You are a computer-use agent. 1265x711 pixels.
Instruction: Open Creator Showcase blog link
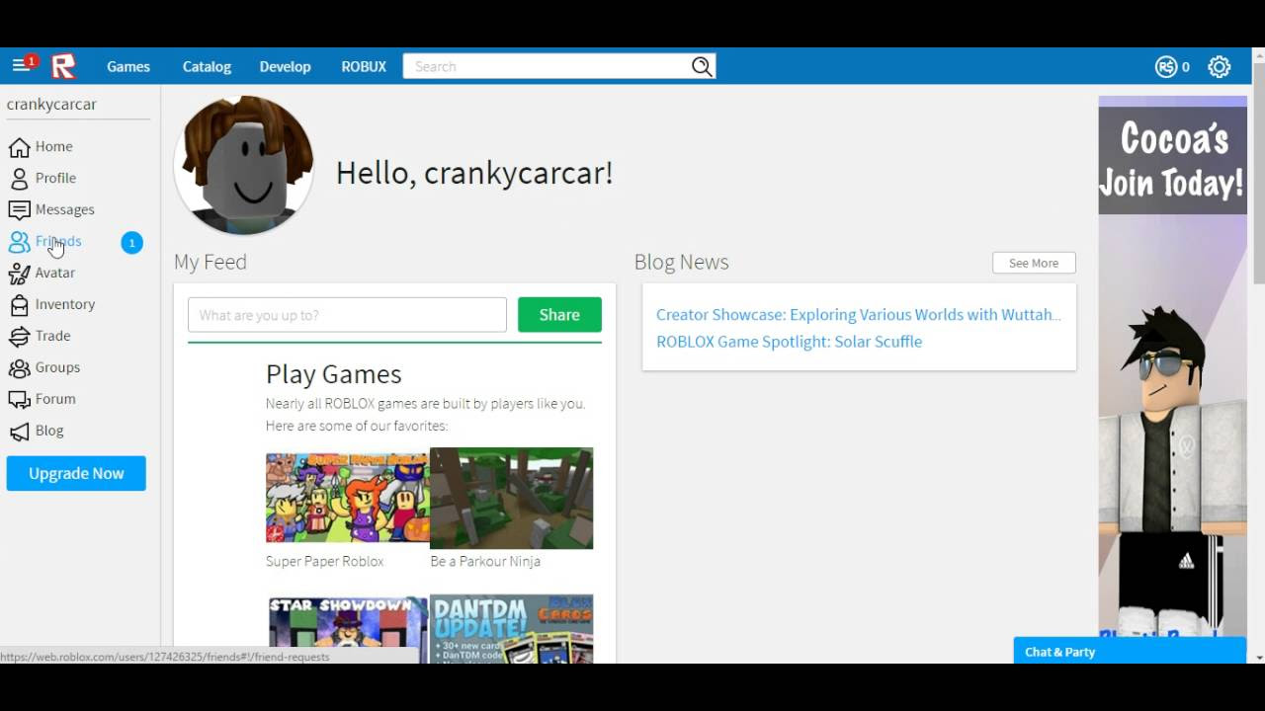click(x=859, y=314)
